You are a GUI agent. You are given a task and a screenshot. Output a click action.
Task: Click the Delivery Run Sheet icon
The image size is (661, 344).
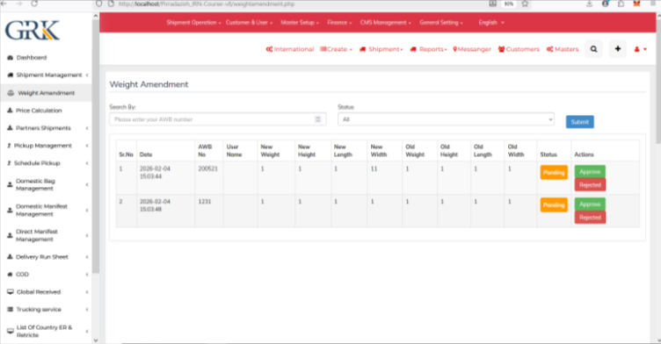[11, 256]
